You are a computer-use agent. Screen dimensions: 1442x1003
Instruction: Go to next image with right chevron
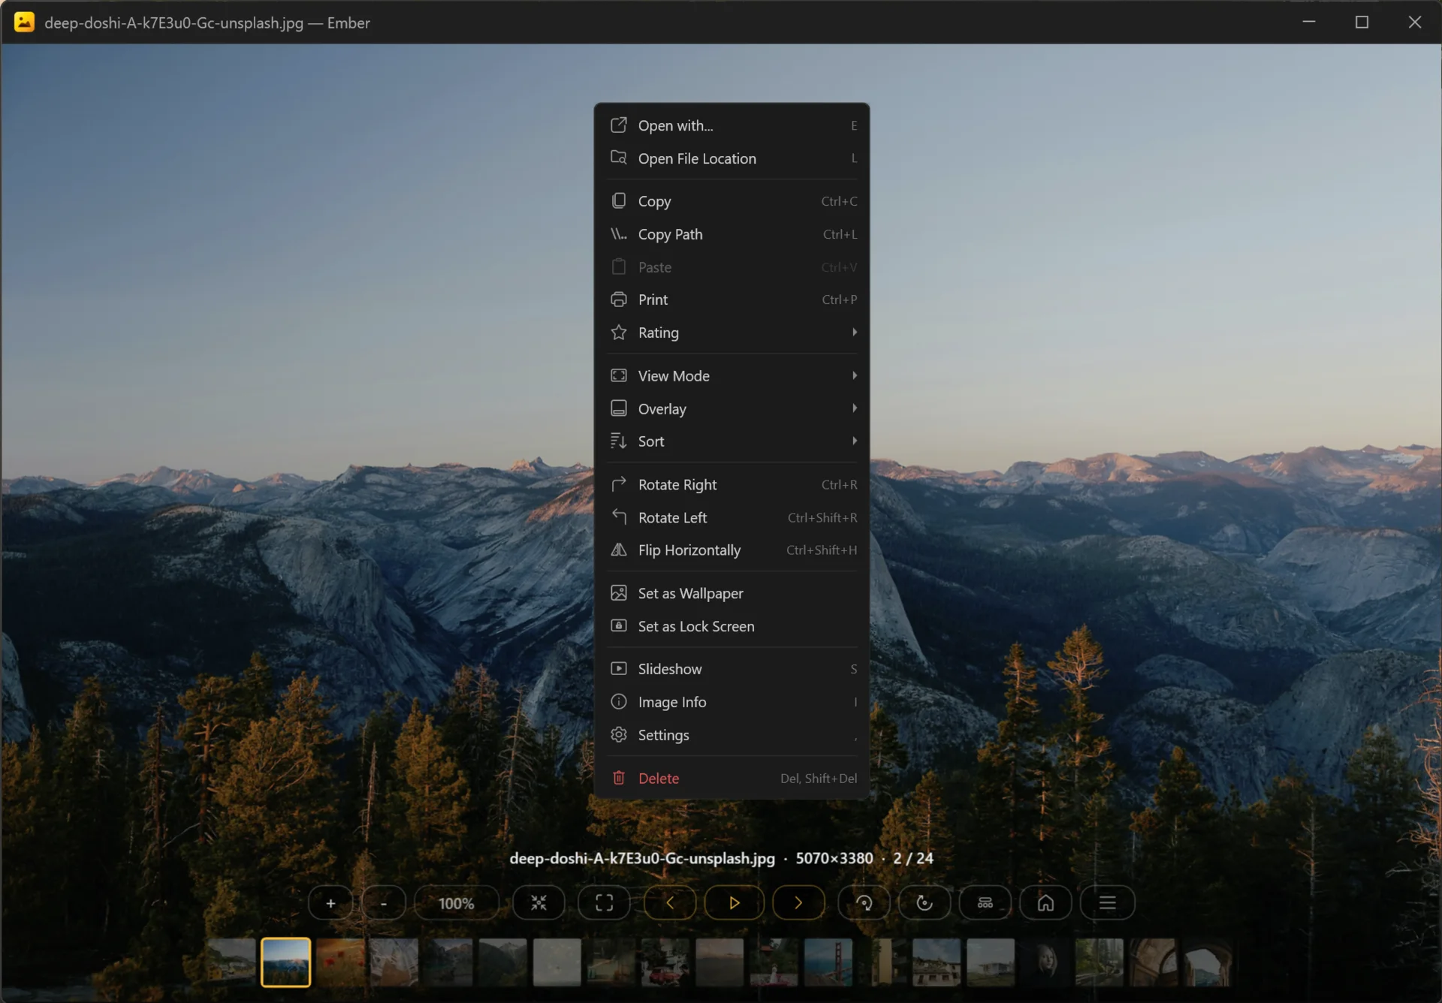798,903
